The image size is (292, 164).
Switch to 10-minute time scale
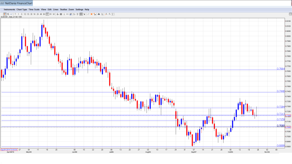[x=25, y=14]
